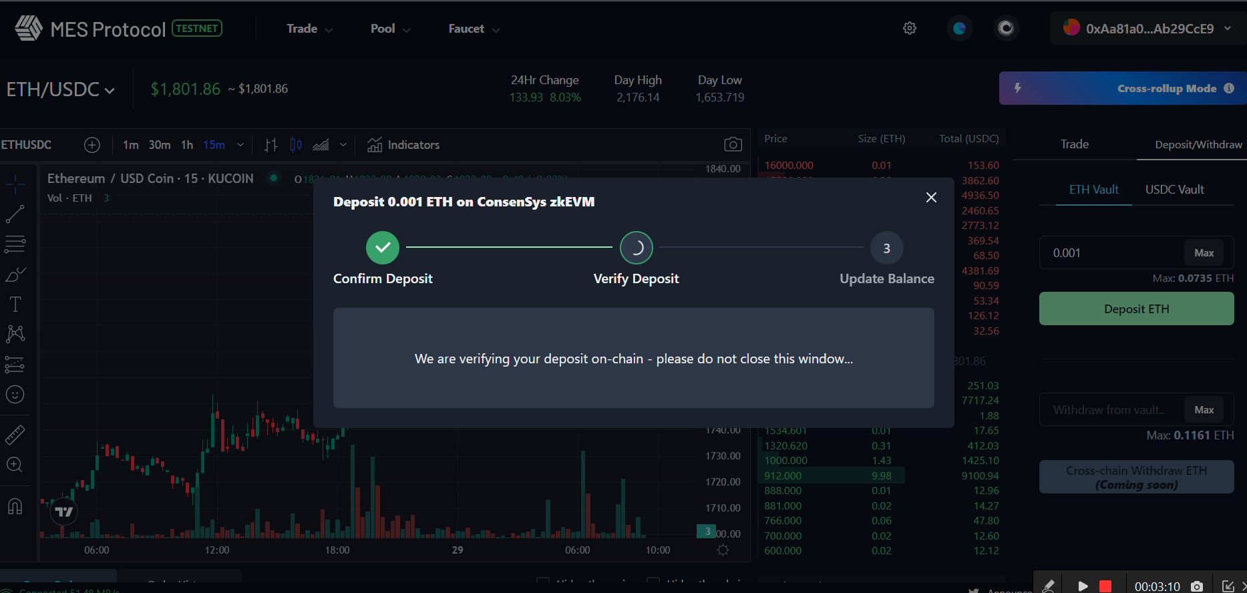Switch to the Deposit/Withdraw tab
Screen dimensions: 1247x593
(x=1198, y=145)
